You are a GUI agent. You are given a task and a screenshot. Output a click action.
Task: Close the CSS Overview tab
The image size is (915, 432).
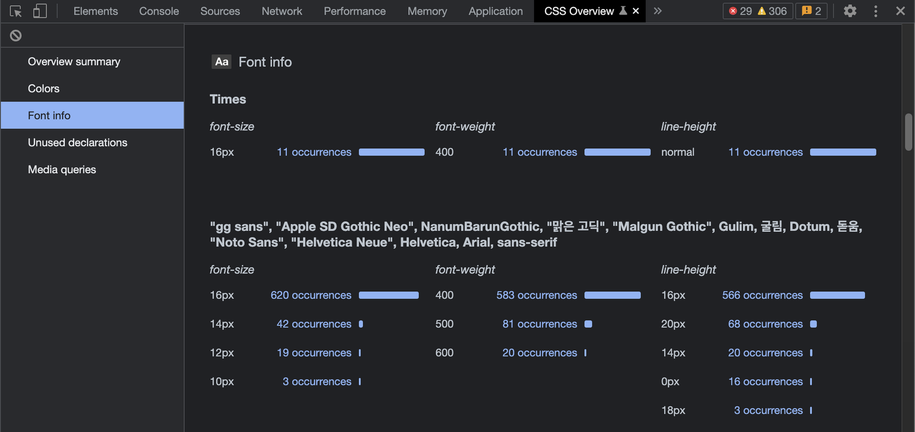636,11
